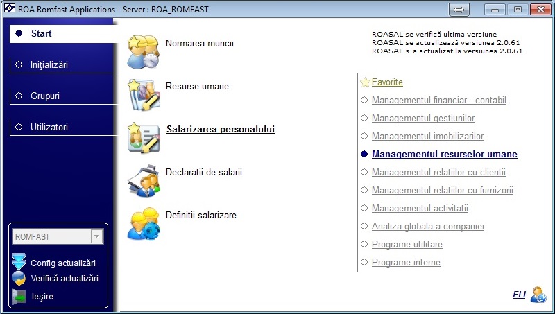Click the ELI user icon

coord(538,295)
